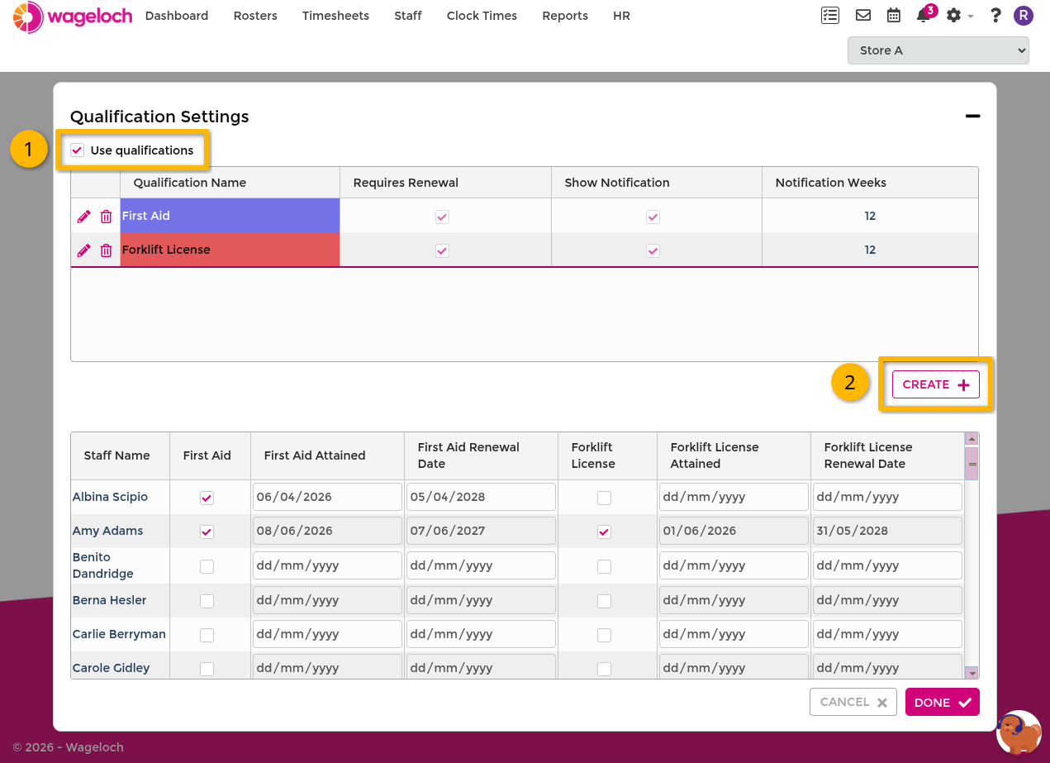Click the Qualification Name column header
Image resolution: width=1050 pixels, height=763 pixels.
[230, 183]
